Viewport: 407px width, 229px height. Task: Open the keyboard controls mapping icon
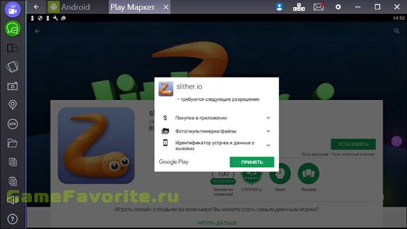pyautogui.click(x=299, y=7)
